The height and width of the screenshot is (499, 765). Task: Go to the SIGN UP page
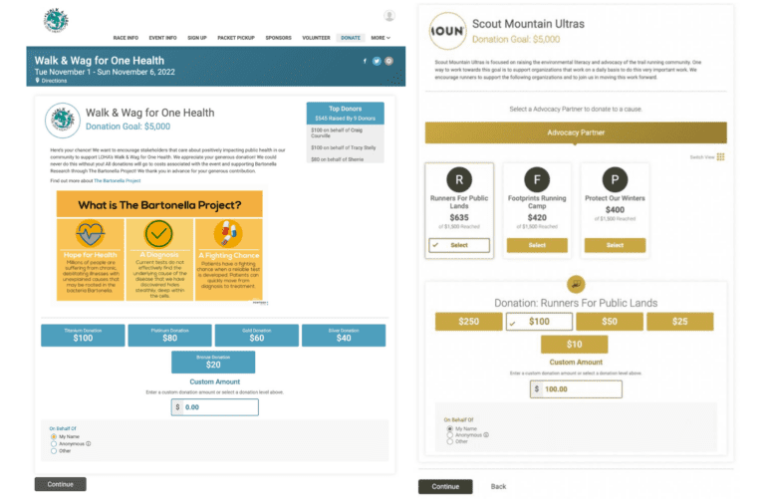[x=197, y=38]
